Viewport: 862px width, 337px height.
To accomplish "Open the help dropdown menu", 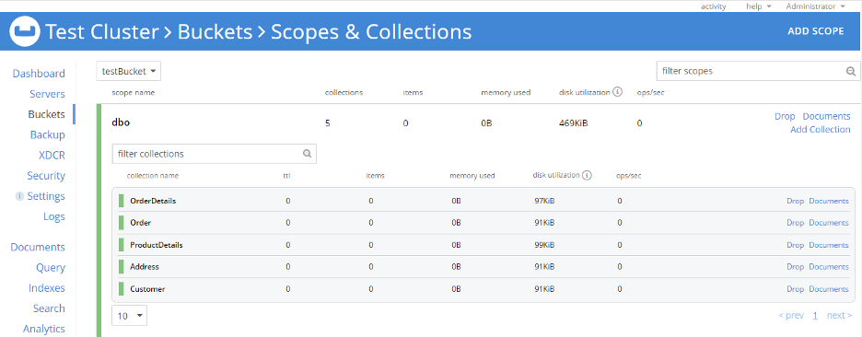I will (758, 6).
